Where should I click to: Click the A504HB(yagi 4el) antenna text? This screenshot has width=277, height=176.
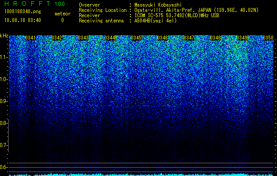click(155, 21)
